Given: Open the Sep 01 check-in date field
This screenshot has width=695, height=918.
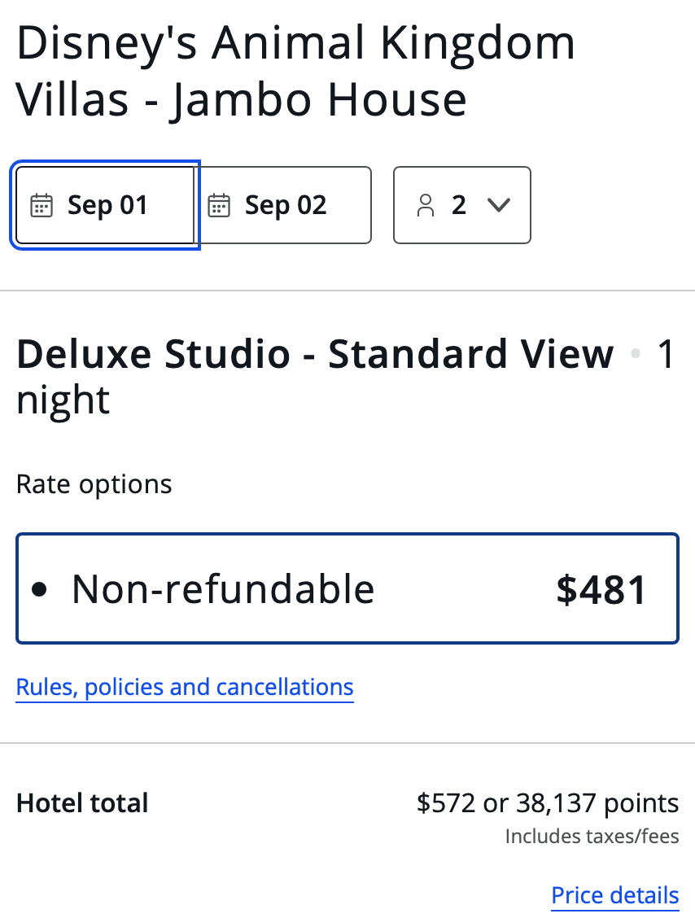Looking at the screenshot, I should pos(107,205).
